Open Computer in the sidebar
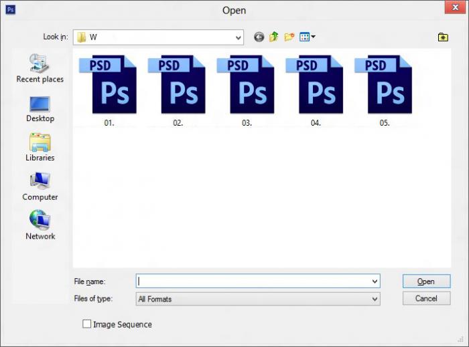 point(40,187)
